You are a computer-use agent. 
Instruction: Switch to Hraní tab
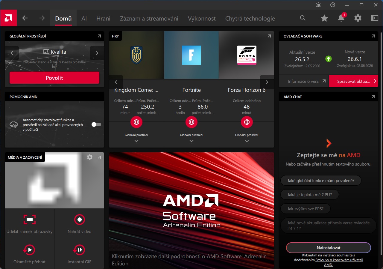pos(103,18)
